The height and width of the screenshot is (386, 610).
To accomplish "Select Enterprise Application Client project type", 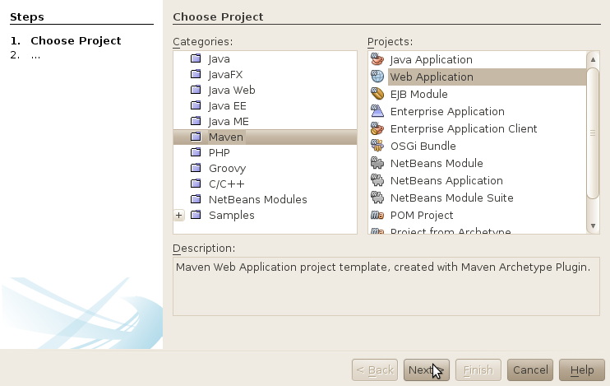I will pos(464,128).
